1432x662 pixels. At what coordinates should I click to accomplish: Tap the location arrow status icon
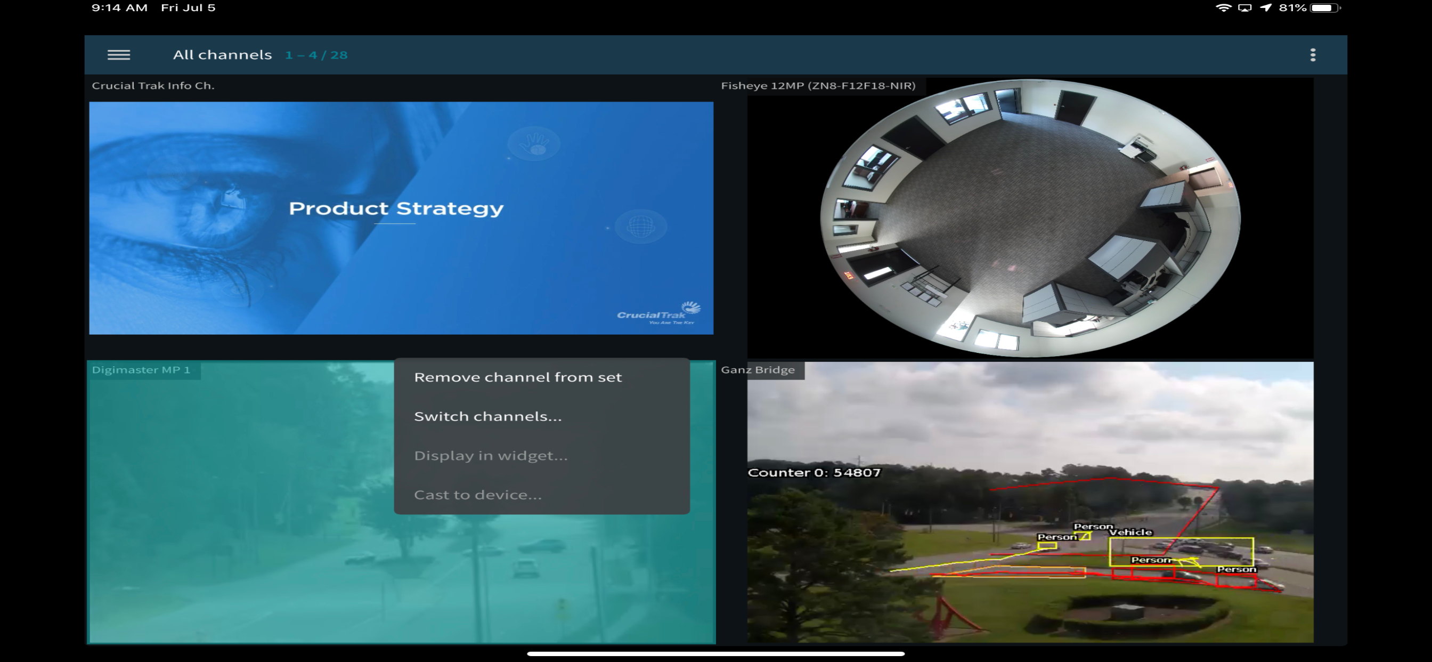1266,8
